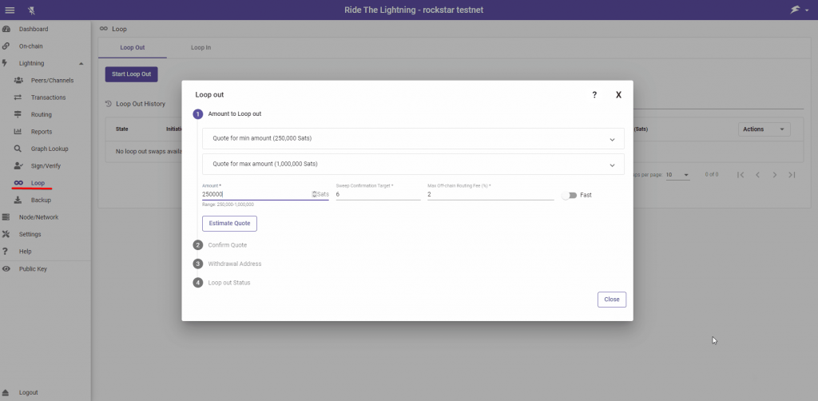Click Sweep Confirmation Target field
Viewport: 818px width, 401px height.
378,194
